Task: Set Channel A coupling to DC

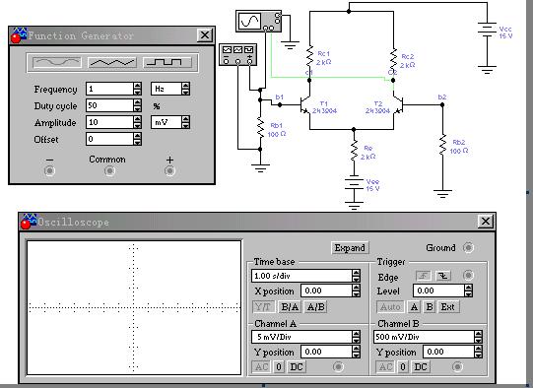Action: pyautogui.click(x=297, y=367)
